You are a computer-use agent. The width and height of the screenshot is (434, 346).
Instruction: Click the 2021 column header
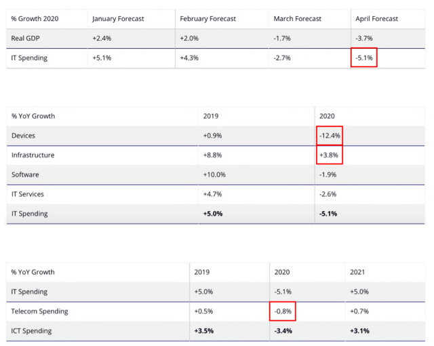tap(358, 272)
